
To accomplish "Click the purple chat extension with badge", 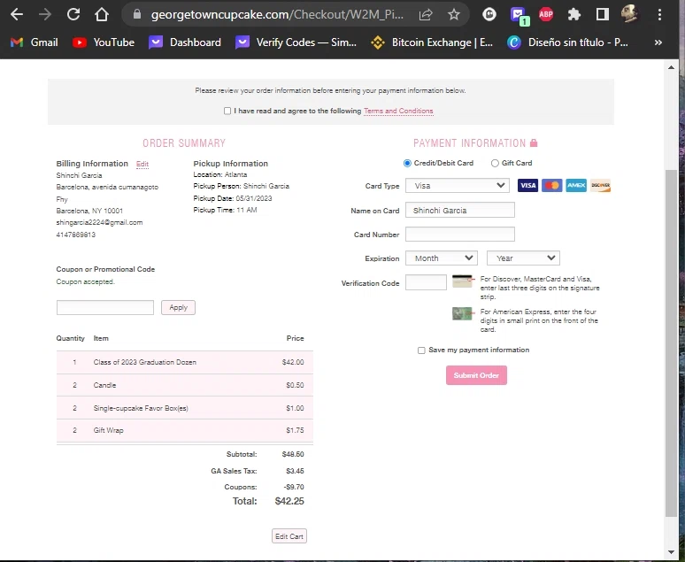I will [x=520, y=16].
